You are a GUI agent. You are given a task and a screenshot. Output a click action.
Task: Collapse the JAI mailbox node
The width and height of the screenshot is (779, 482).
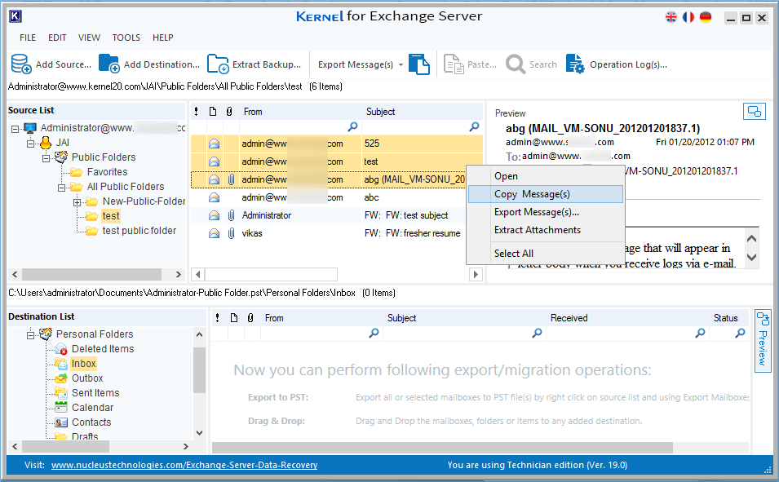click(30, 144)
